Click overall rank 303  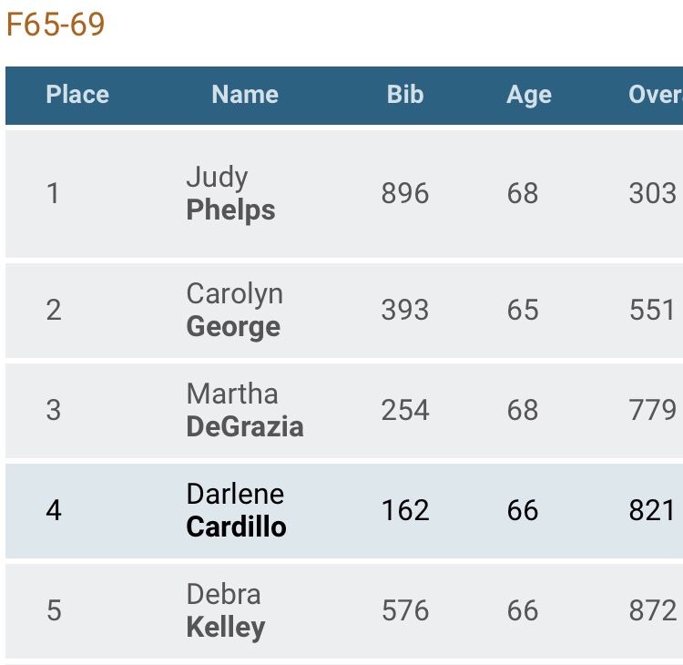[x=652, y=193]
